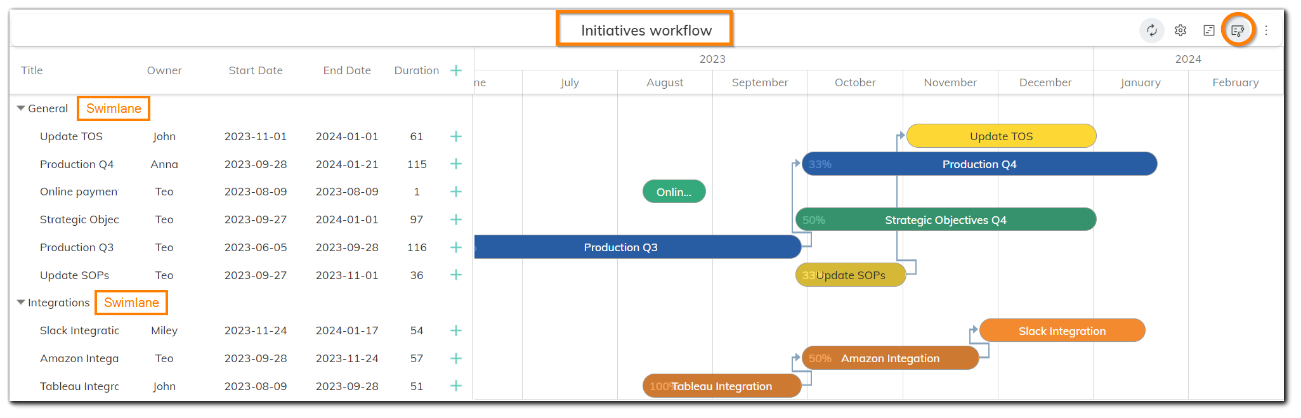The width and height of the screenshot is (1301, 418).
Task: Click the End Date column header
Action: tap(347, 70)
